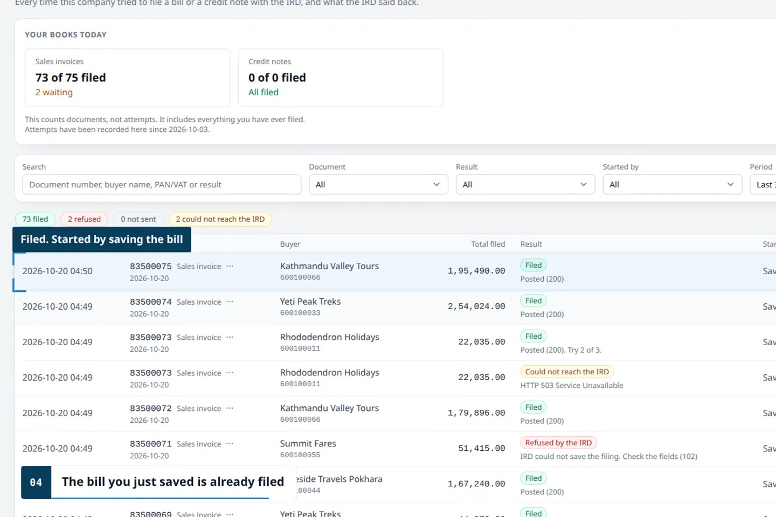
Task: Click the amount 51,415.00
Action: (482, 449)
